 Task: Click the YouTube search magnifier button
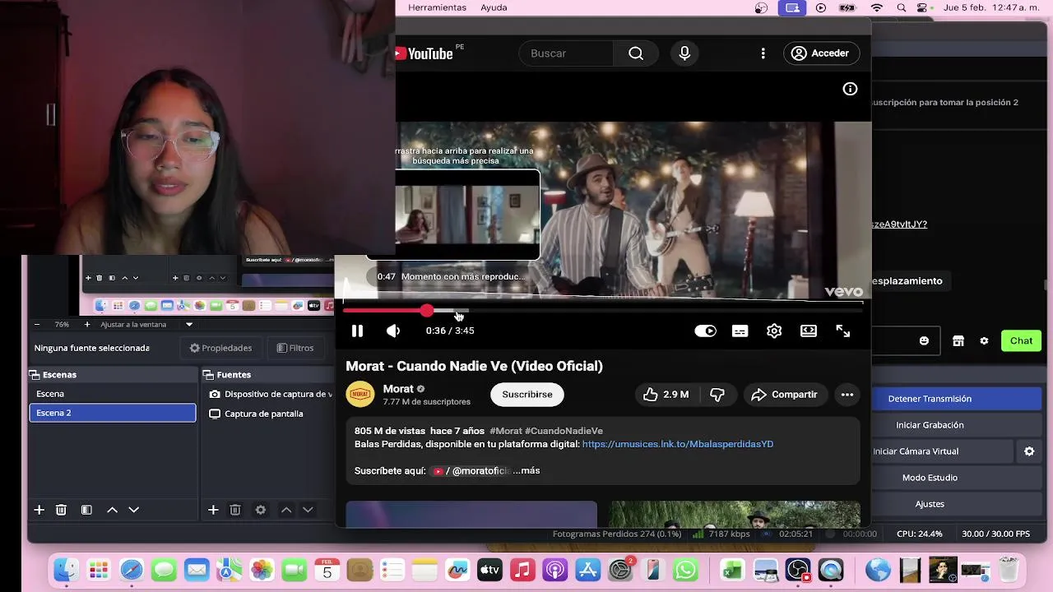point(636,53)
